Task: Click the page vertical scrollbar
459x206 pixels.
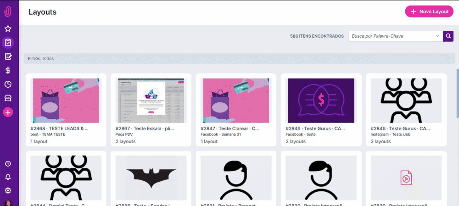Action: click(x=457, y=94)
